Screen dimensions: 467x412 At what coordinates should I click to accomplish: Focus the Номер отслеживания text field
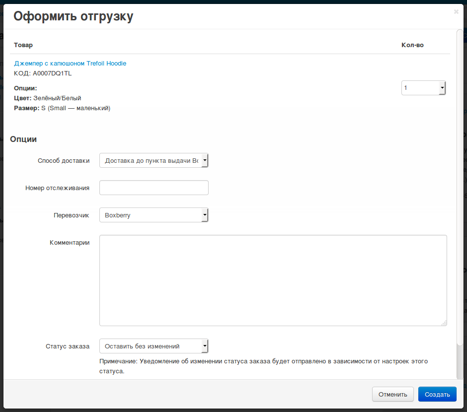pyautogui.click(x=154, y=188)
